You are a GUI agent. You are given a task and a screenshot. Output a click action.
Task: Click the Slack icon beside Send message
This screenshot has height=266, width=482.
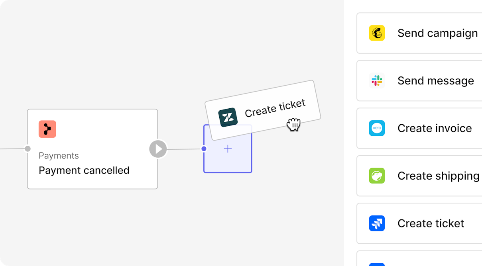pyautogui.click(x=377, y=80)
